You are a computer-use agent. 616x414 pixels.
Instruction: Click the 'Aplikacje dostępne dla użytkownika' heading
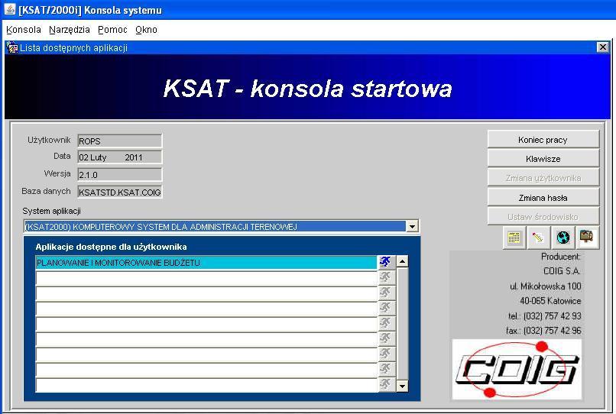click(x=111, y=247)
